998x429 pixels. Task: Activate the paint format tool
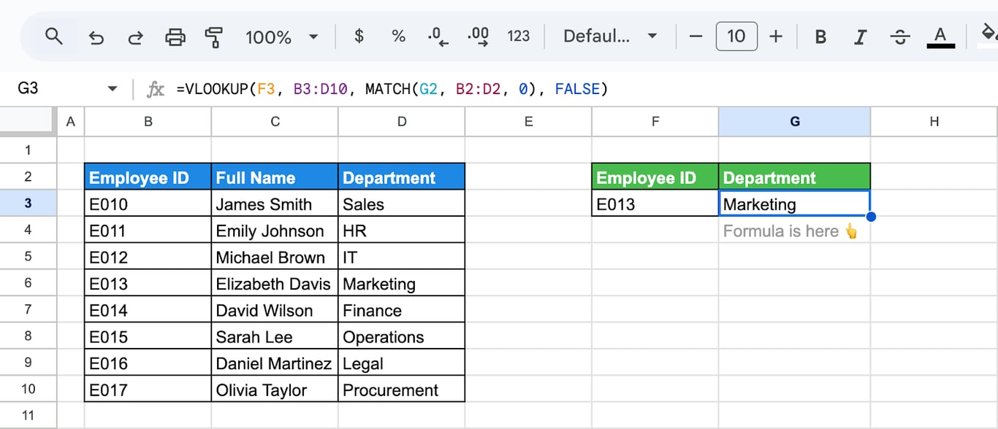pyautogui.click(x=214, y=36)
